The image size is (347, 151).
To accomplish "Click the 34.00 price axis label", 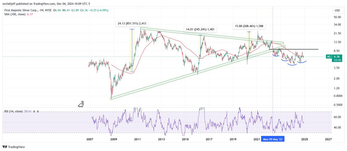I will point(337,24).
